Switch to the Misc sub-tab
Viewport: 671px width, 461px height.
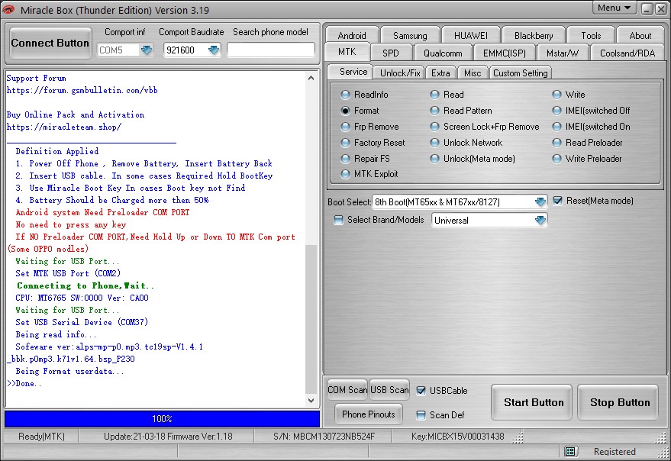coord(473,73)
